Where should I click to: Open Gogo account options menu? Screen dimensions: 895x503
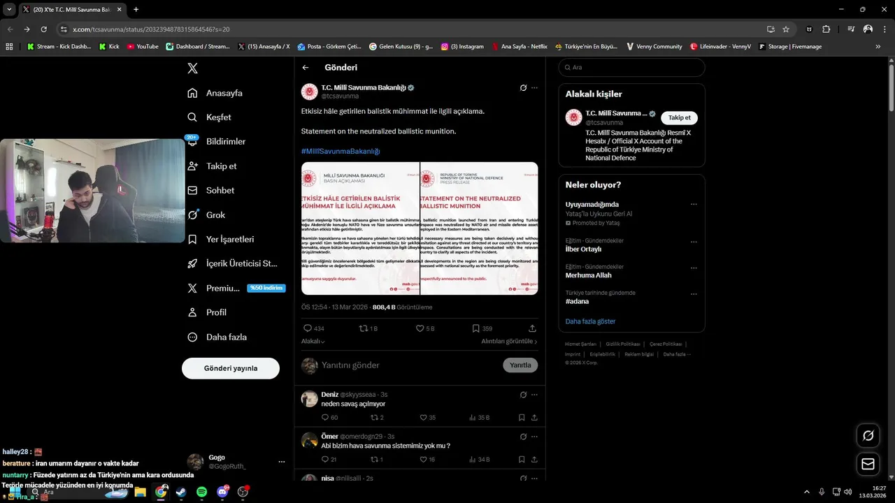[282, 462]
